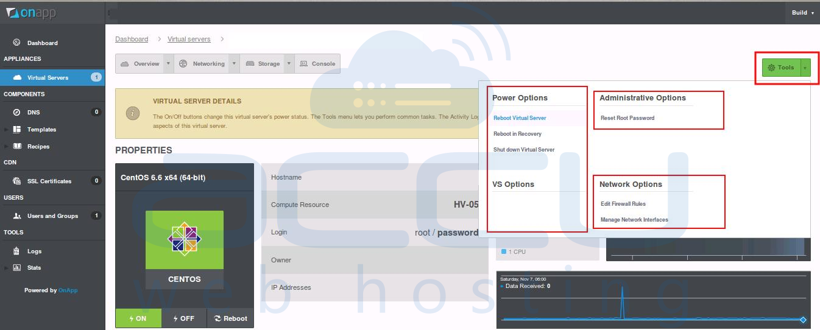
Task: Open SSL Certificates in the sidebar
Action: (49, 181)
